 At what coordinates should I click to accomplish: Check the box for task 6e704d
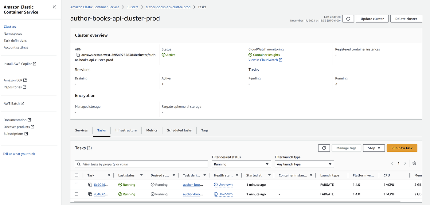coord(76,185)
